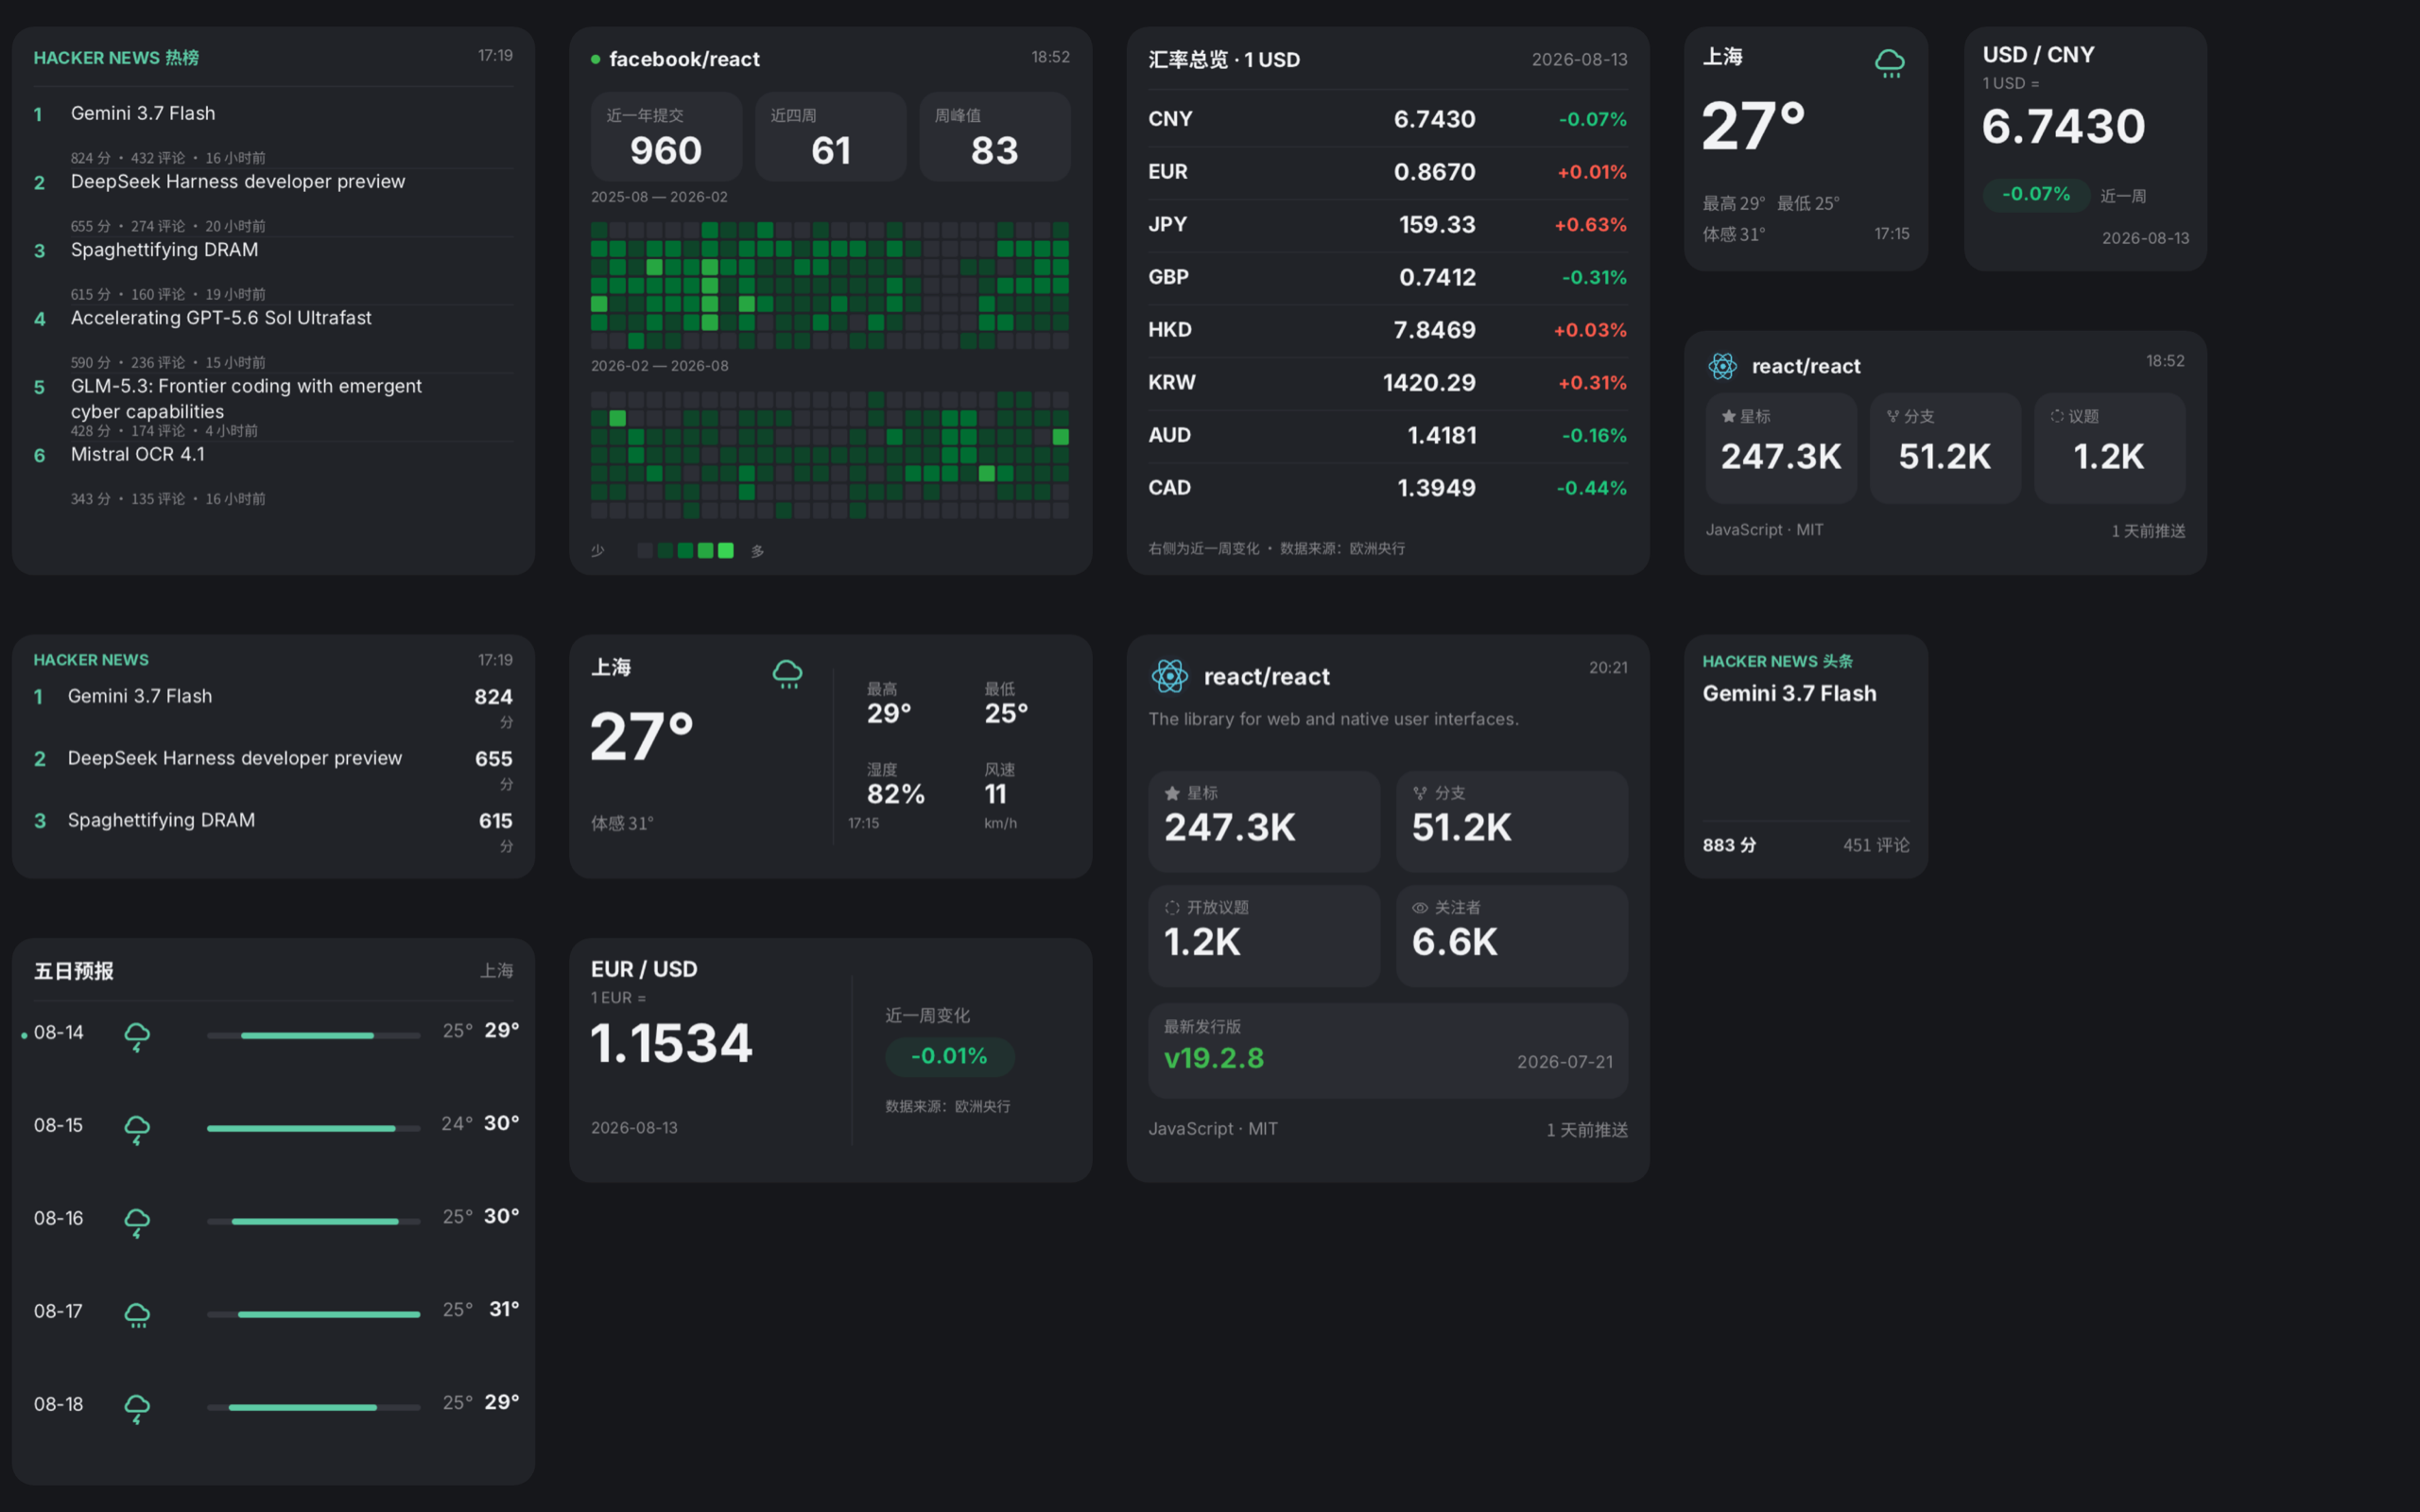The height and width of the screenshot is (1512, 2420).
Task: Click the rain icon for 08-17 forecast
Action: 137,1314
